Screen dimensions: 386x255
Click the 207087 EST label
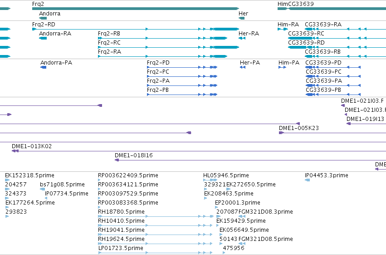pos(227,212)
